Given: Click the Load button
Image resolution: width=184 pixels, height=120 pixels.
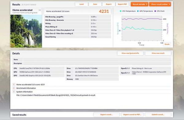Looking at the screenshot, I should coord(82,4).
